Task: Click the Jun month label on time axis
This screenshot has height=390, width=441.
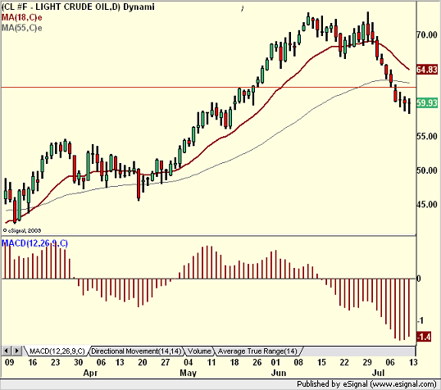Action: [x=279, y=373]
